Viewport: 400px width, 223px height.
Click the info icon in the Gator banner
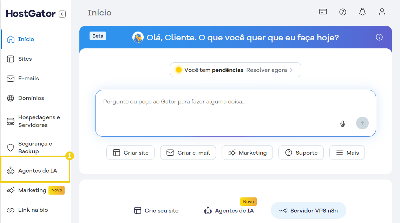pos(379,37)
